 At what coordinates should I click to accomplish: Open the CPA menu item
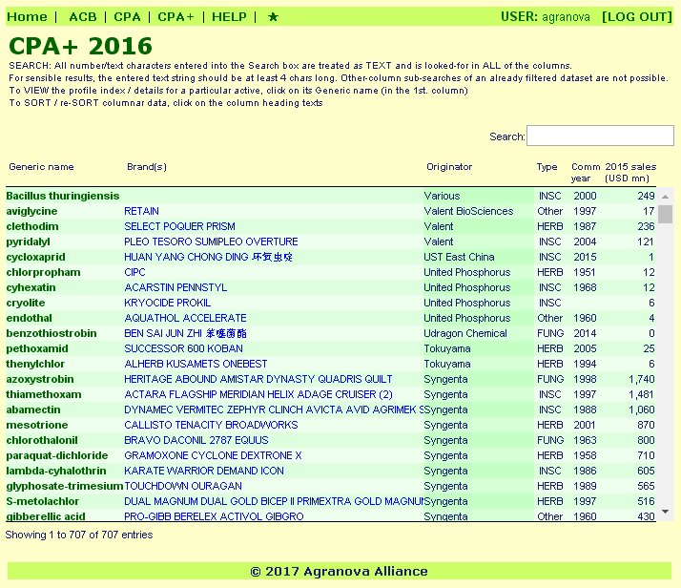[x=127, y=17]
